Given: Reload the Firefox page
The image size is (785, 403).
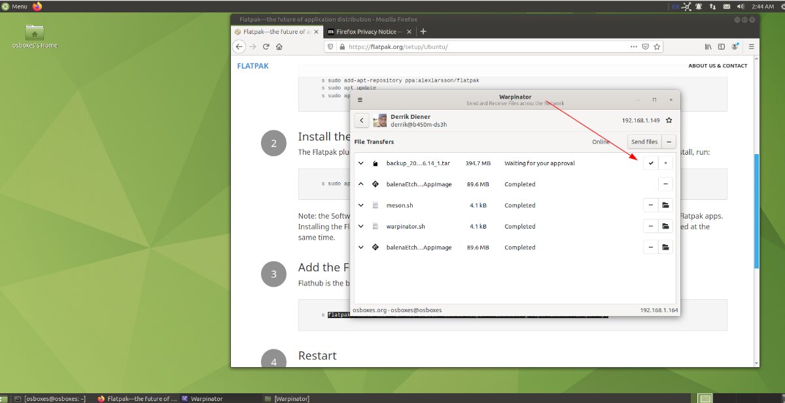Looking at the screenshot, I should pyautogui.click(x=266, y=46).
